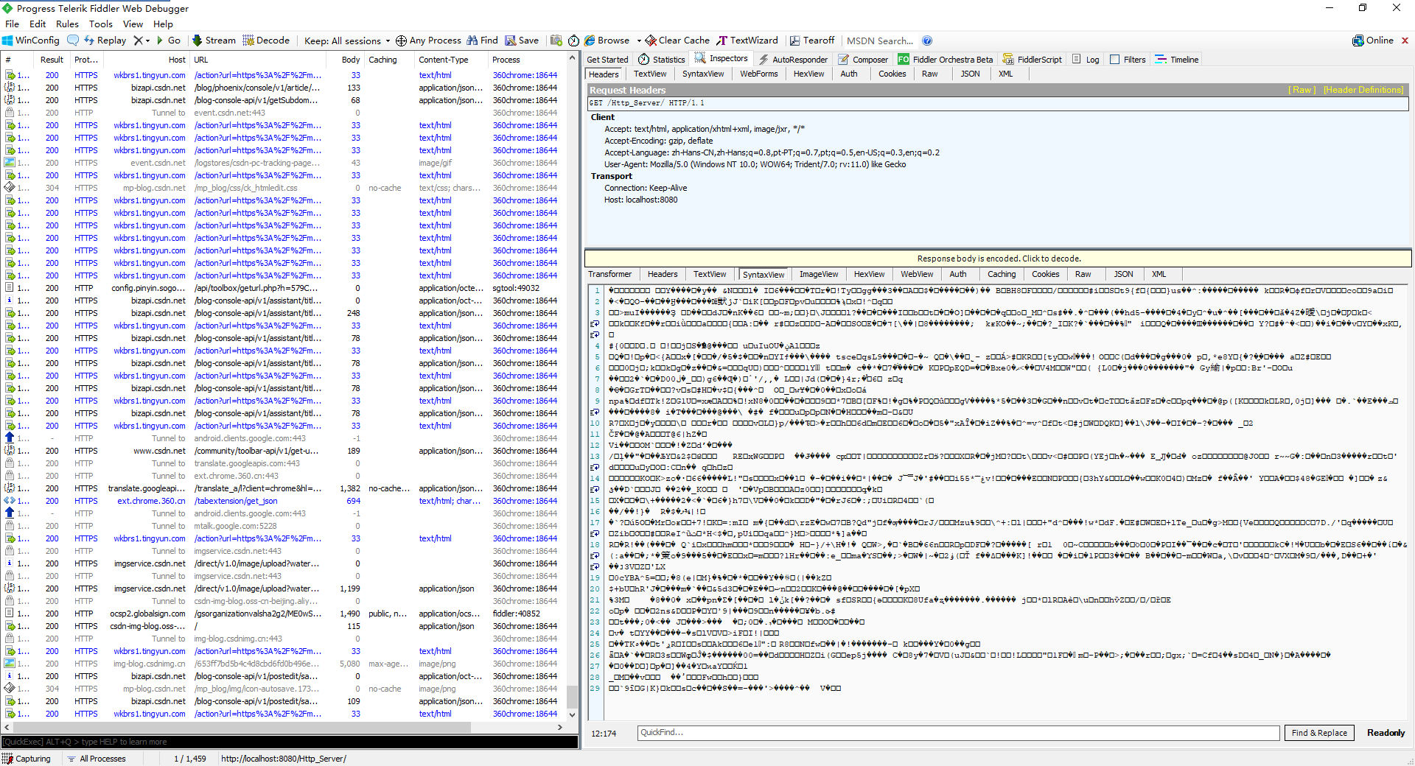The height and width of the screenshot is (766, 1415).
Task: Click the Save sessions icon
Action: pos(522,41)
